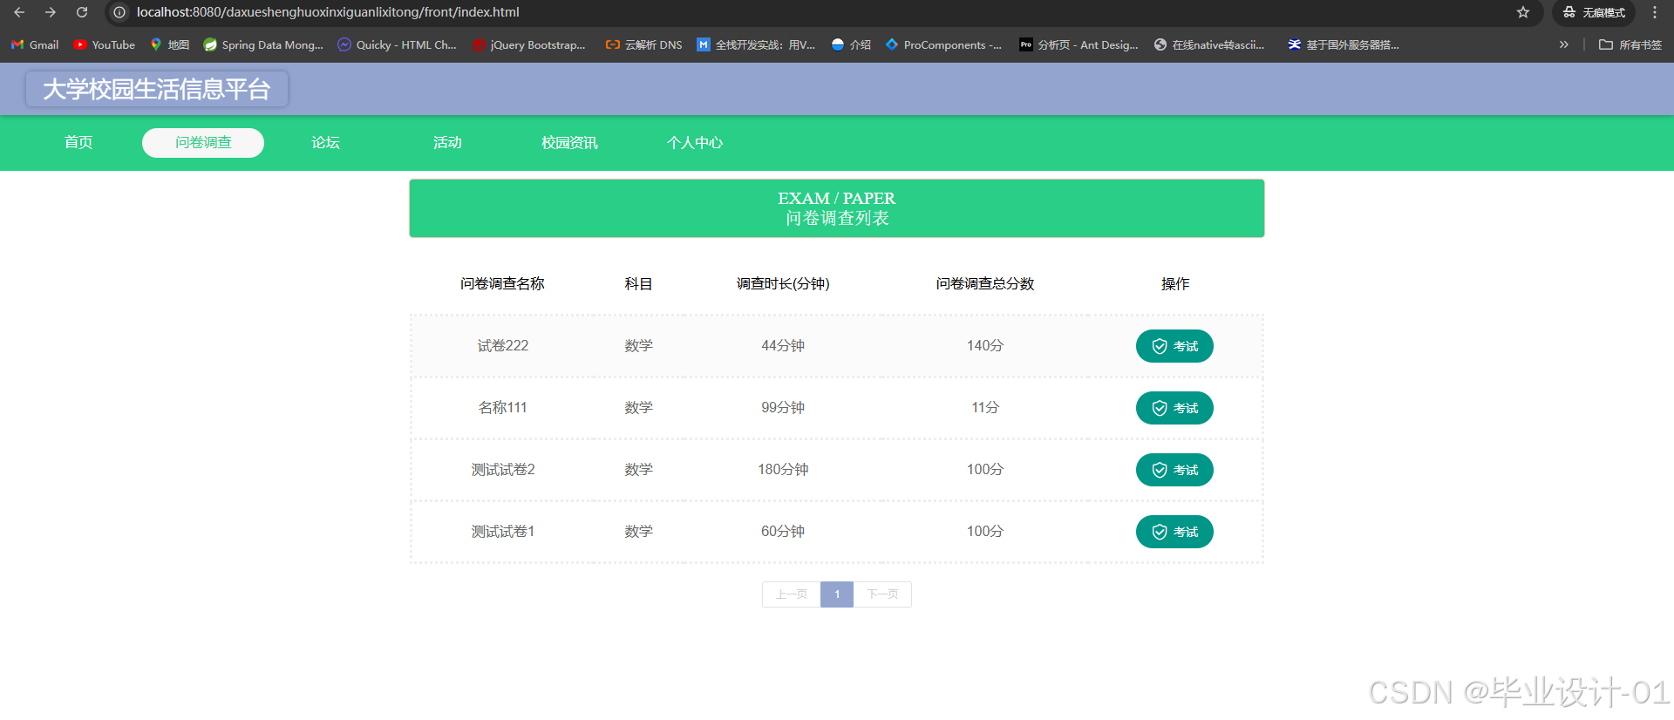The height and width of the screenshot is (720, 1674).
Task: Select the 问卷调查 nav tab
Action: [x=203, y=142]
